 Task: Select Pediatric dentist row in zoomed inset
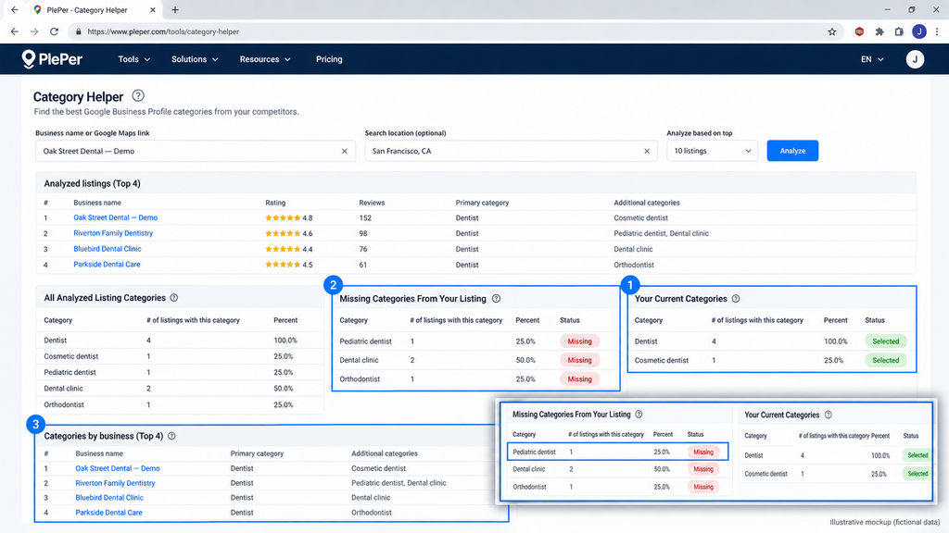[x=617, y=452]
